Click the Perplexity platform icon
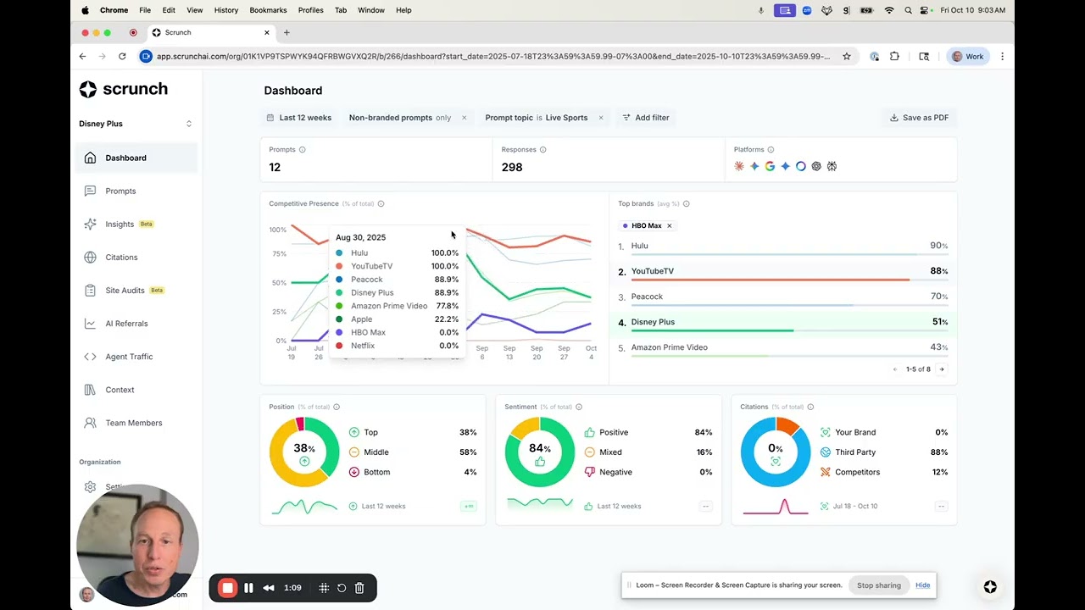This screenshot has height=610, width=1085. [832, 166]
